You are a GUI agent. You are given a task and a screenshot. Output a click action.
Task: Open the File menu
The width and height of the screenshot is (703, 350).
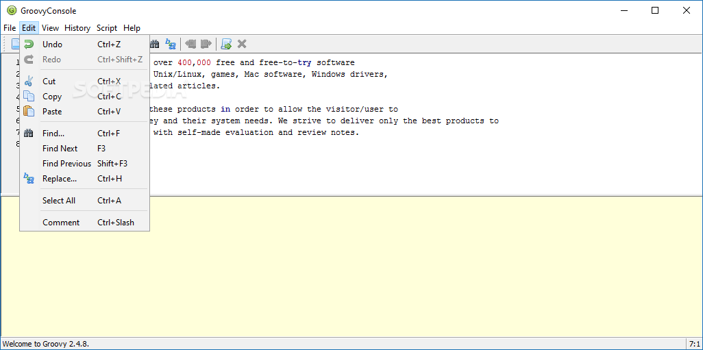[x=10, y=28]
